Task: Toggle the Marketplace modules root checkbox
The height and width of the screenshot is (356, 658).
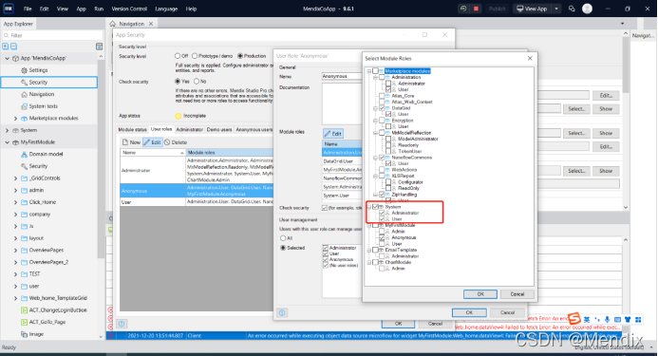Action: pyautogui.click(x=376, y=71)
